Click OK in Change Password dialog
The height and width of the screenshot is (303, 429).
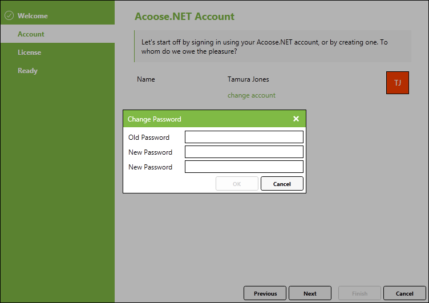[237, 184]
